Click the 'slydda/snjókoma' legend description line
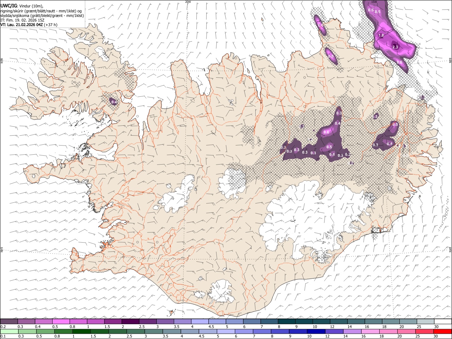 (x=42, y=16)
